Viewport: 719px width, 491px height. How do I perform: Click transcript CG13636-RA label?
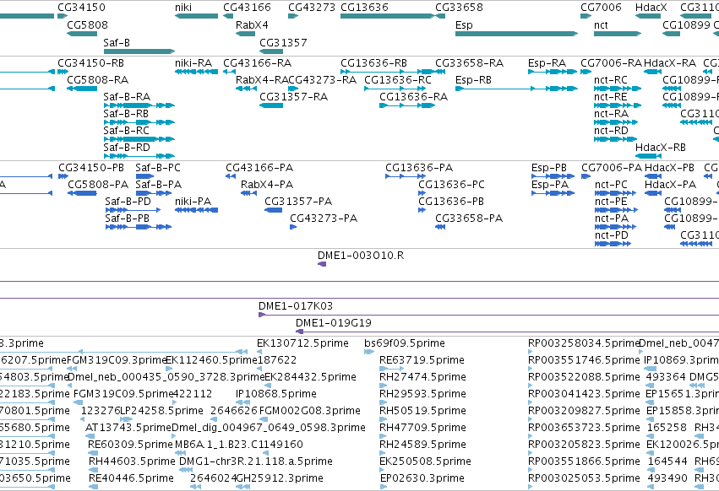coord(414,97)
